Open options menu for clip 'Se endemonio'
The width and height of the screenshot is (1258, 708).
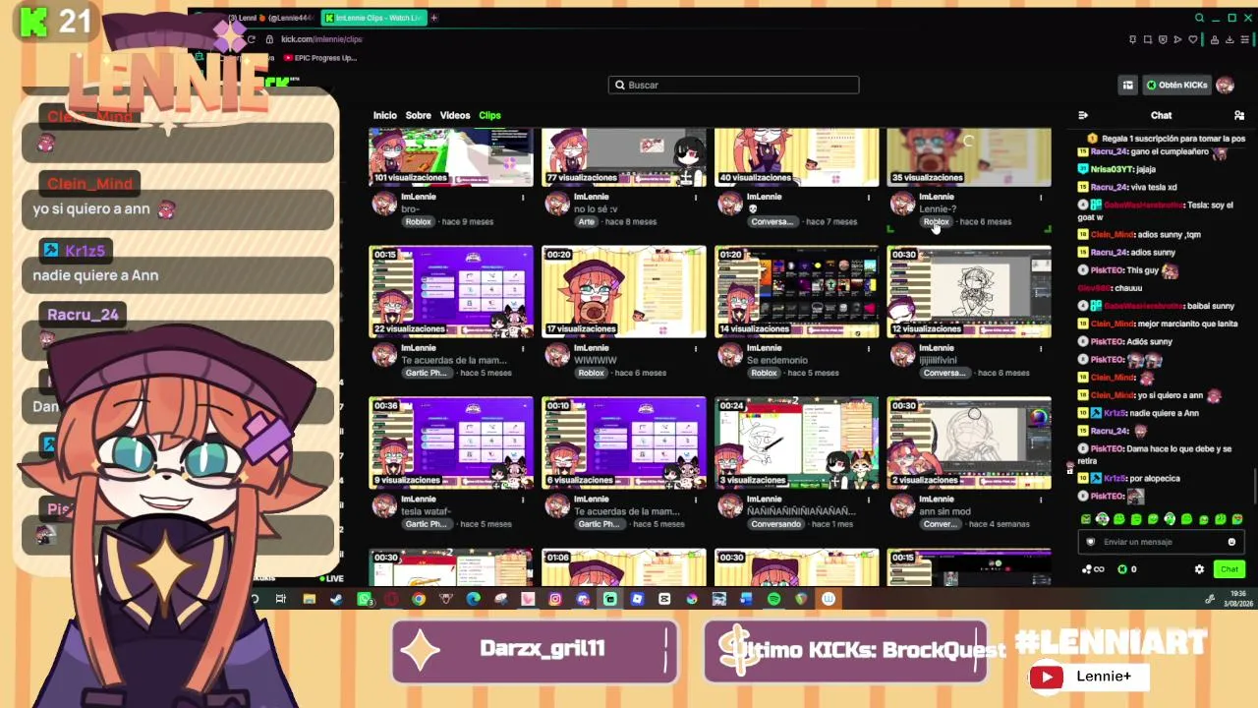(x=868, y=349)
